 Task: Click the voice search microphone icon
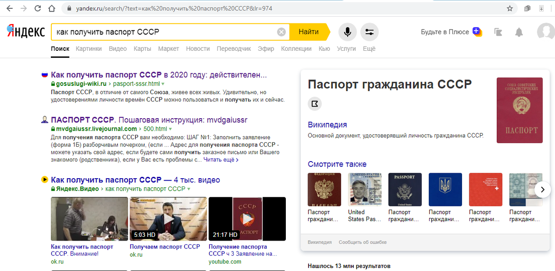pos(347,32)
